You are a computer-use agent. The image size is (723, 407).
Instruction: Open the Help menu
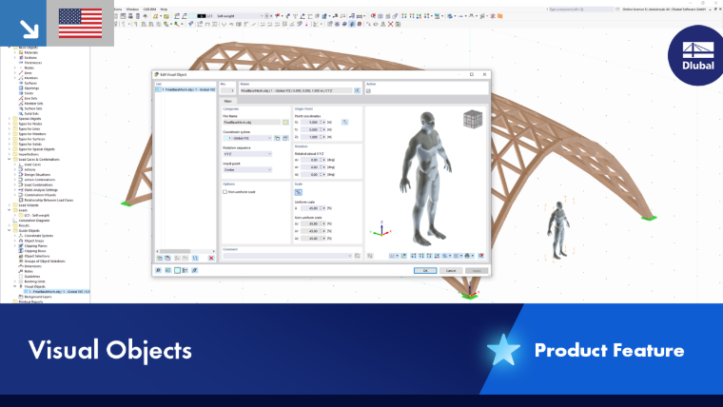point(164,10)
